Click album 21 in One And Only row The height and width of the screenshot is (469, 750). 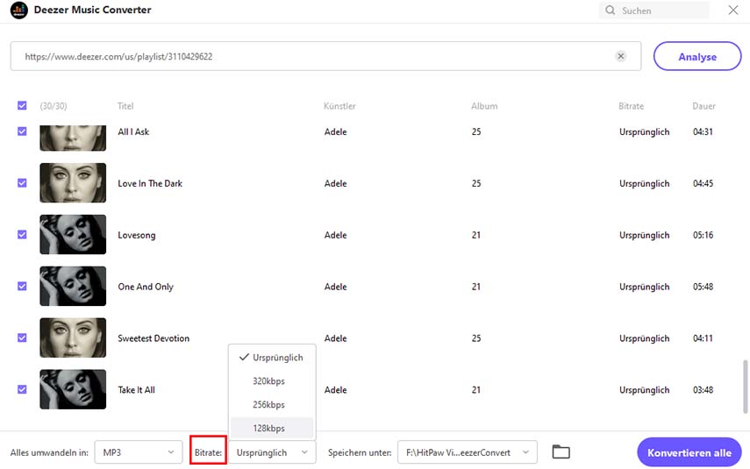coord(476,287)
